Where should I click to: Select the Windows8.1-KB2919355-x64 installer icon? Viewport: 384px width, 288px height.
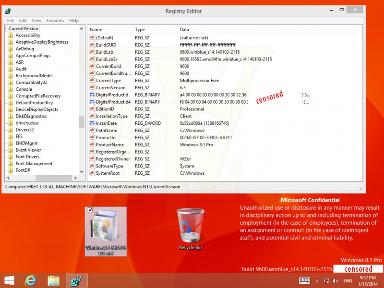[x=106, y=231]
